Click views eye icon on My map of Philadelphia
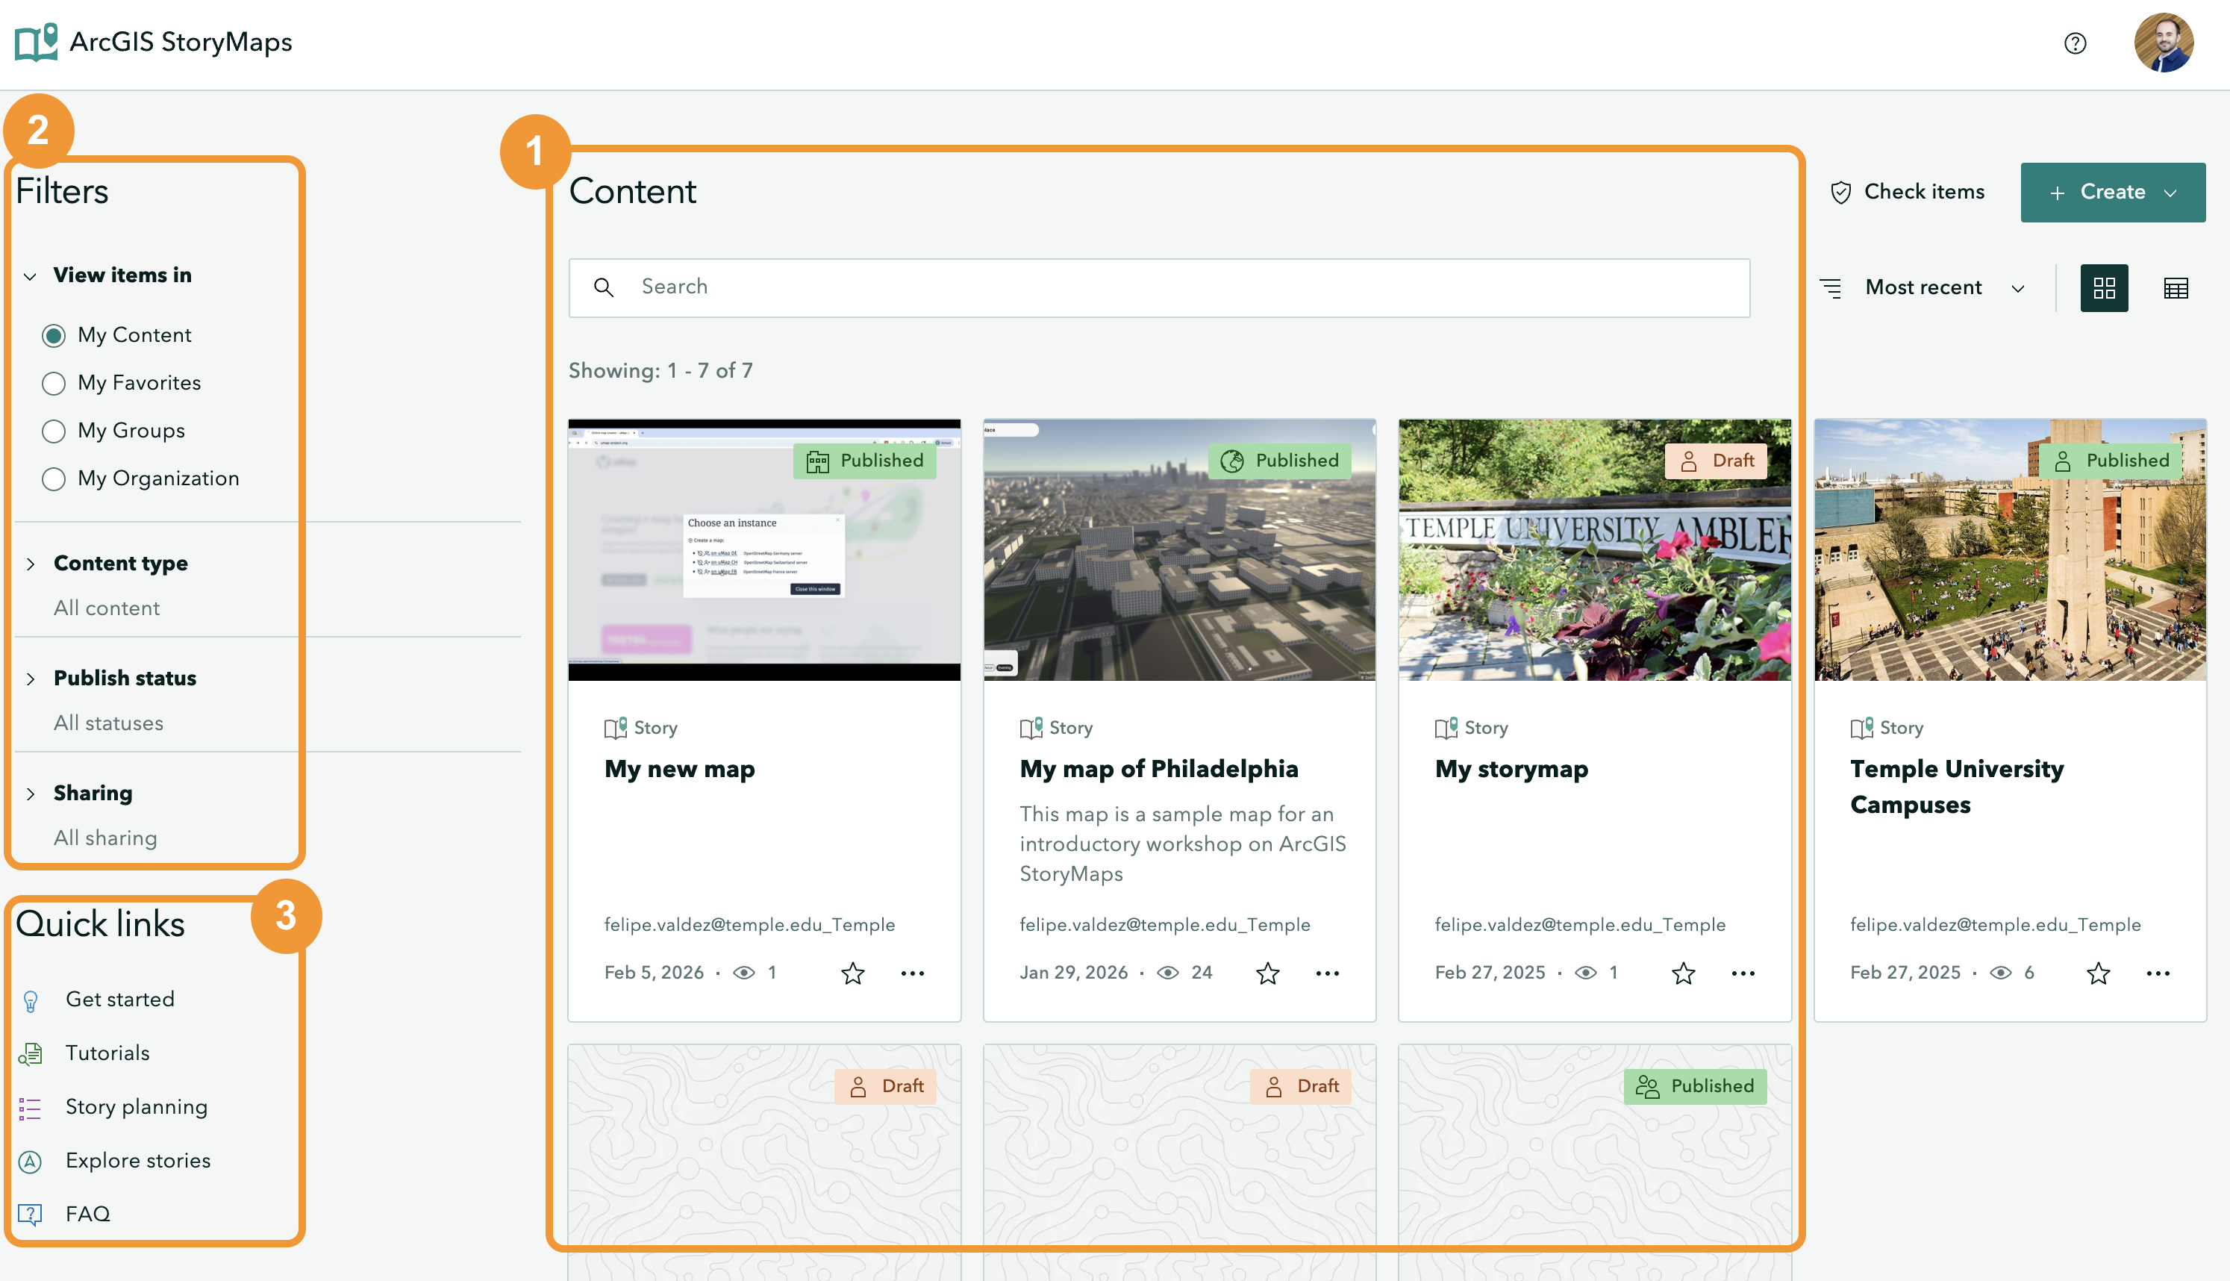2230x1281 pixels. [1168, 973]
